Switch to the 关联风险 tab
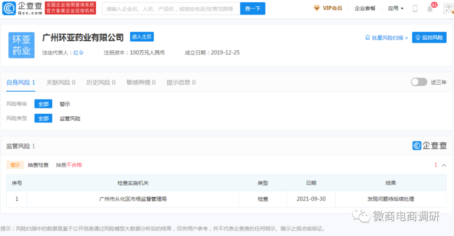This screenshot has width=454, height=236. tap(61, 83)
